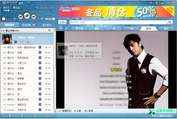Search the playlist with bottom magnifier
Screen dimensions: 177x119
(47, 116)
